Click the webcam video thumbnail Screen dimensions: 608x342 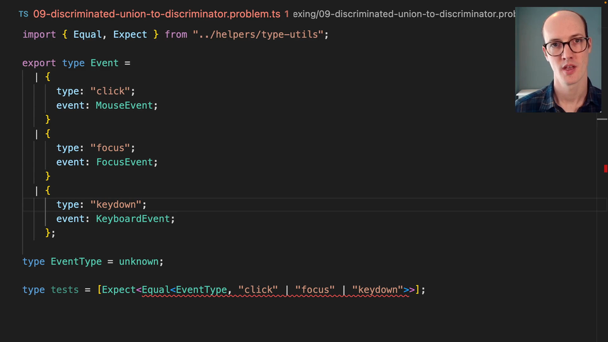(x=558, y=60)
